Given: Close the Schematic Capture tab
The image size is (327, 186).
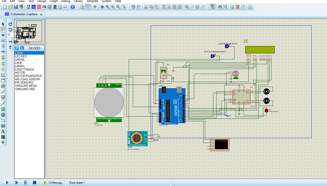Looking at the screenshot, I should 41,14.
